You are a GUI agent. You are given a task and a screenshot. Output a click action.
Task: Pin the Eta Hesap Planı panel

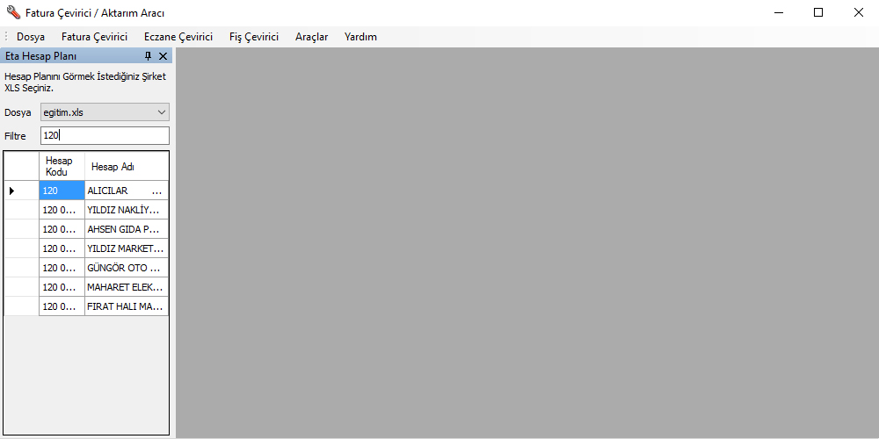pyautogui.click(x=148, y=56)
